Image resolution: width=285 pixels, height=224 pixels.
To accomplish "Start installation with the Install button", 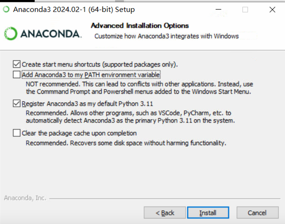I will (208, 213).
